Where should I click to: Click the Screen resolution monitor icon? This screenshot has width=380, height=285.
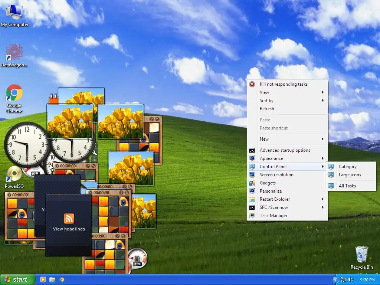(x=252, y=175)
